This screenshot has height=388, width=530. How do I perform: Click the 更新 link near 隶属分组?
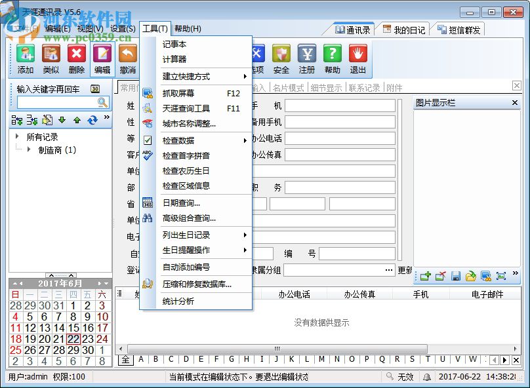[x=405, y=269]
